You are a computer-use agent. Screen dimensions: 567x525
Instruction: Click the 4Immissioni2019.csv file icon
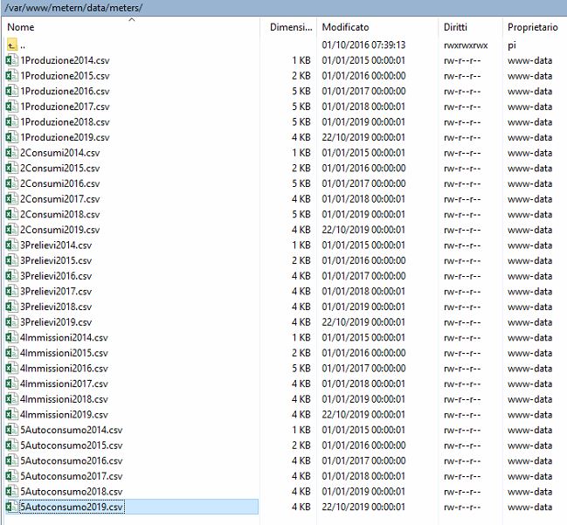12,415
